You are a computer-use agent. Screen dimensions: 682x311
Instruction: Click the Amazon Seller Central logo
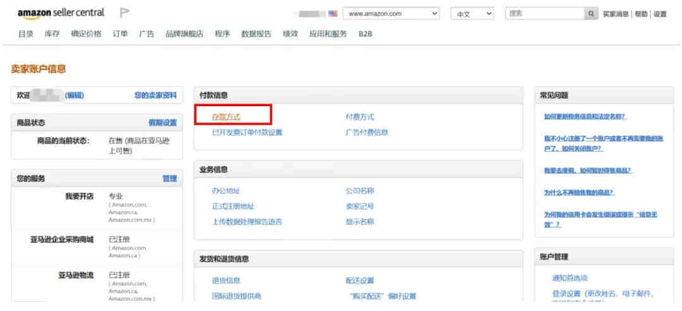point(61,13)
